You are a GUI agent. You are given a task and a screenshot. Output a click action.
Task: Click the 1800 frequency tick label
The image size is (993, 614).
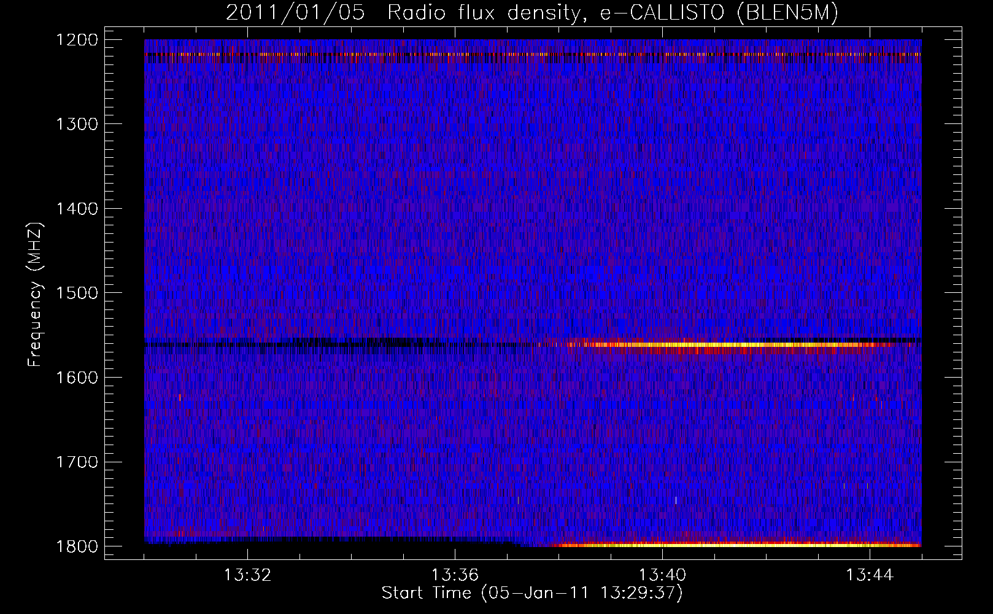pos(77,546)
